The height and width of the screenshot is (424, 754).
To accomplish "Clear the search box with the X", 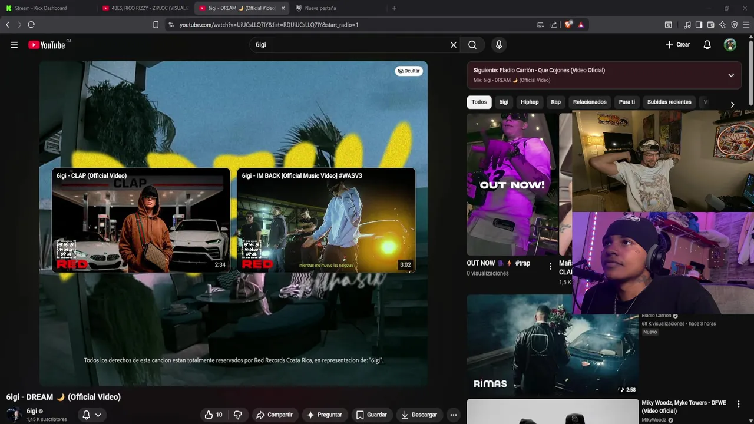I will tap(454, 45).
